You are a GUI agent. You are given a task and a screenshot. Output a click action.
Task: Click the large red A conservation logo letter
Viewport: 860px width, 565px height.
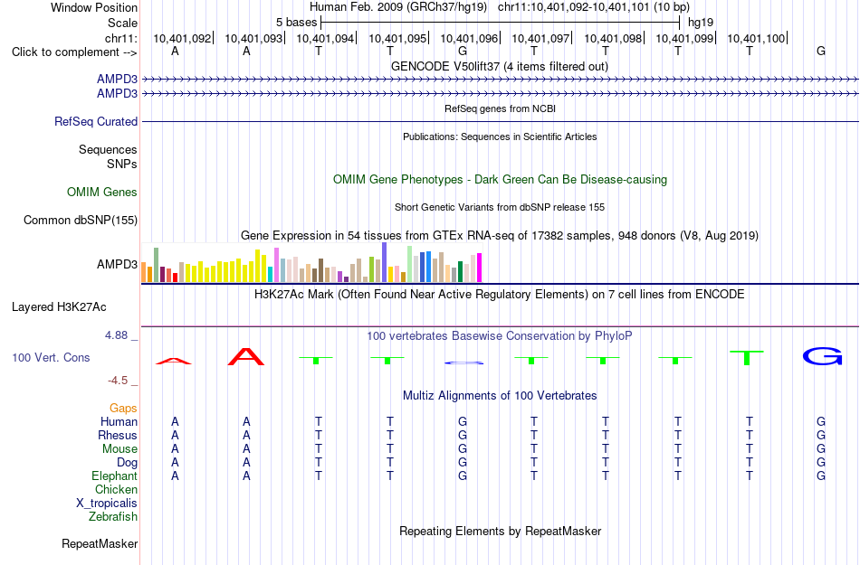click(x=245, y=356)
